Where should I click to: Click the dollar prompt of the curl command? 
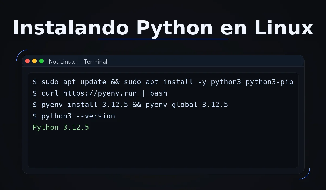click(x=35, y=93)
